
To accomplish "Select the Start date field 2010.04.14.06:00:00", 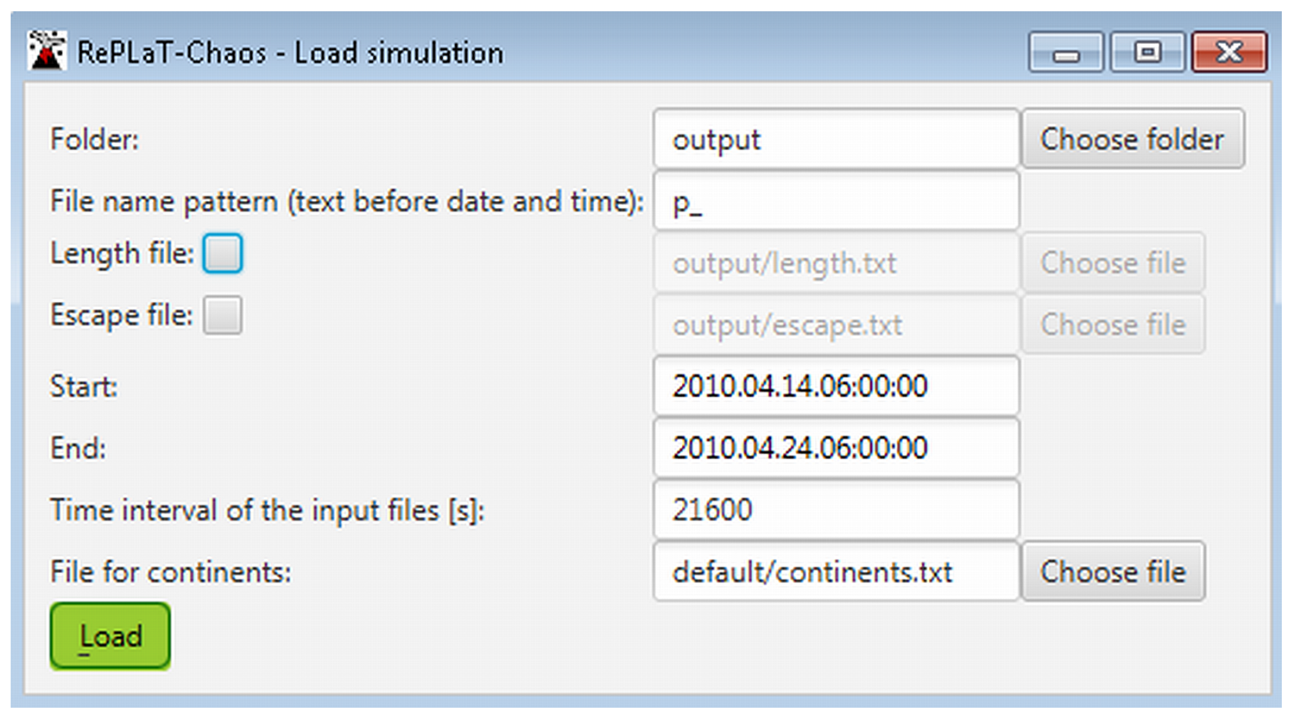I will (x=836, y=386).
